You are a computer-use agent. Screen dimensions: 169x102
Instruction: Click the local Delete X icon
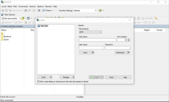pyautogui.click(x=26, y=22)
